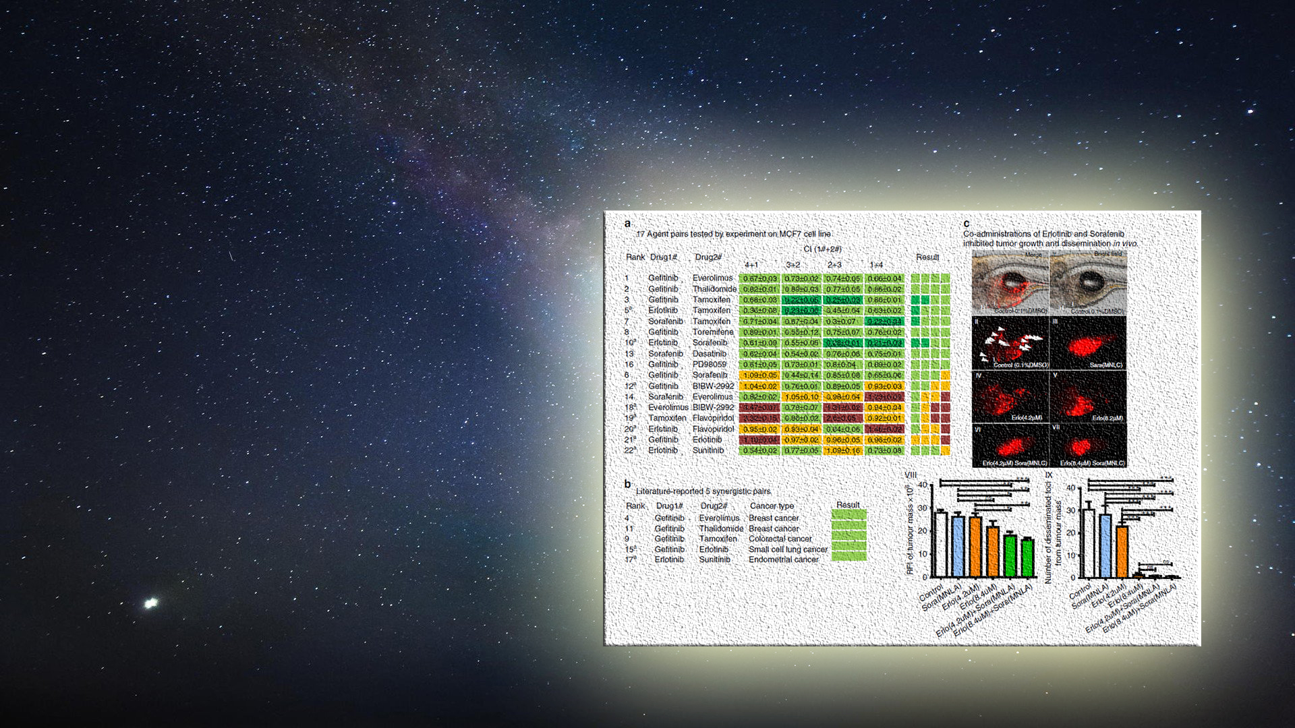Viewport: 1295px width, 728px height.
Task: Select panel VII Erlo(8.4µM) Sora(MNLC) image
Action: coord(1088,445)
